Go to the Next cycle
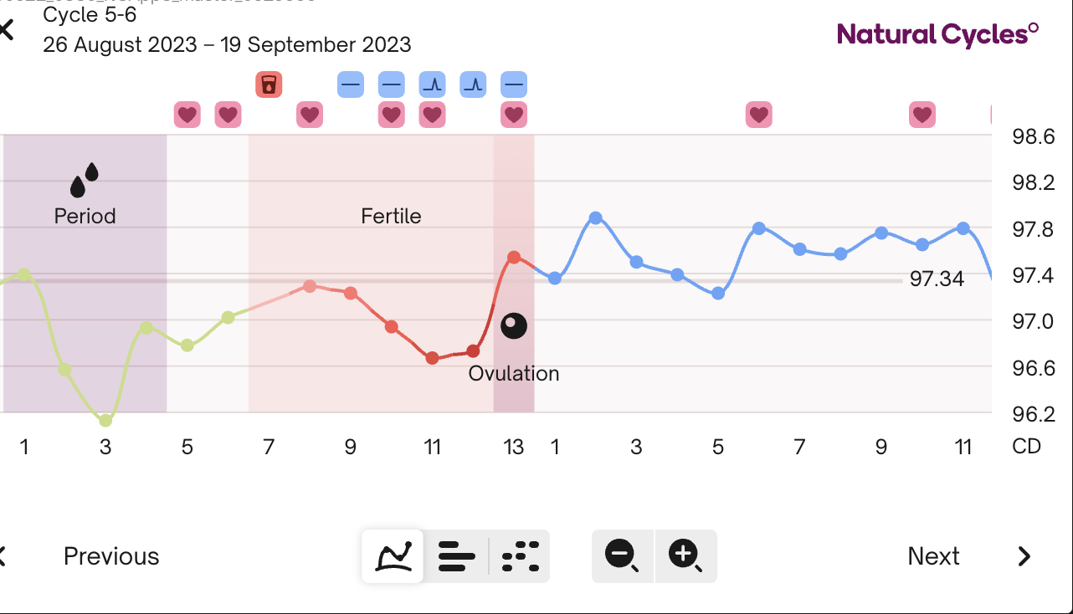The width and height of the screenshot is (1073, 614). (x=933, y=556)
